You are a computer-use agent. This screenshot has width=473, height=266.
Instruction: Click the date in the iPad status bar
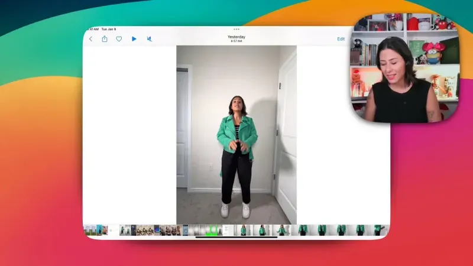pos(109,29)
